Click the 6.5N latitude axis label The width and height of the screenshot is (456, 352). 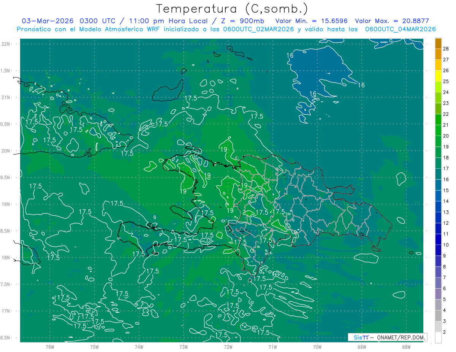[x=6, y=338]
